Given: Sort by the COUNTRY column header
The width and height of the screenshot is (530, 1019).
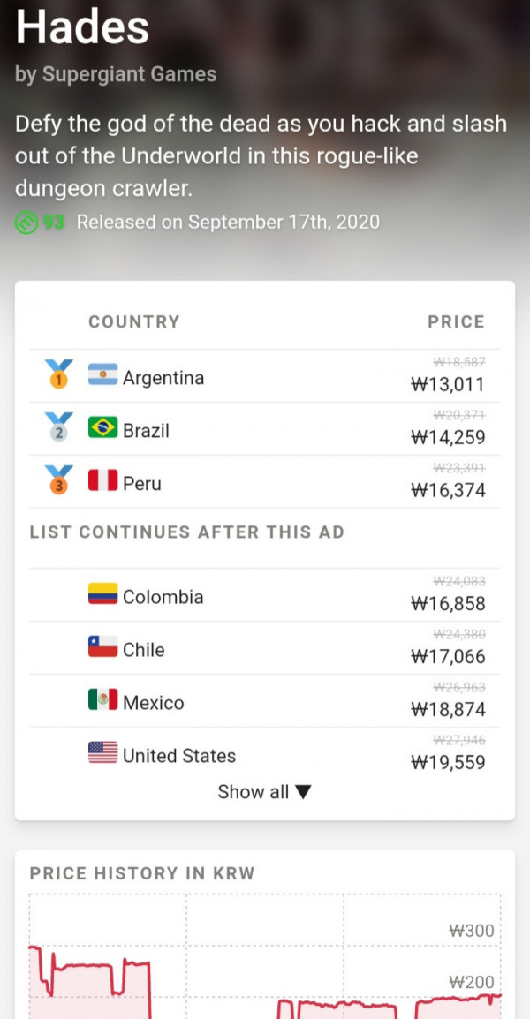Looking at the screenshot, I should 134,321.
